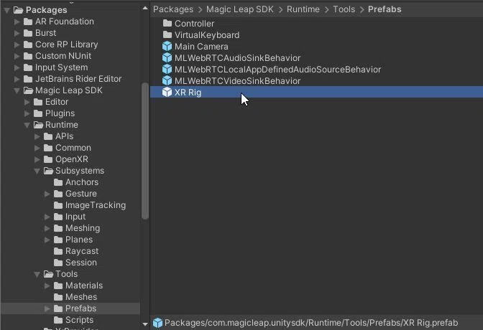This screenshot has height=330, width=483.
Task: Click the VirtualKeyboard folder icon
Action: pos(167,34)
